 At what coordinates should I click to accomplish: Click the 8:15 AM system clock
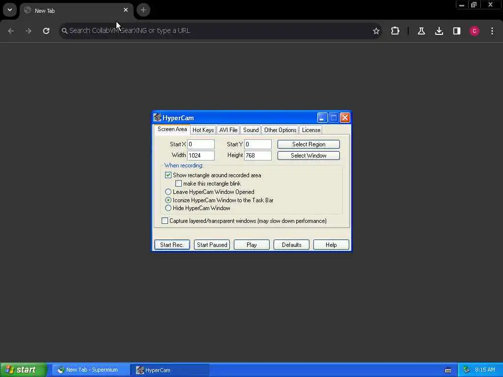pos(485,370)
